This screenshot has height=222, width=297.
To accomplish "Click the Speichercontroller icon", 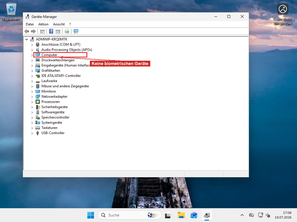I will [38, 117].
